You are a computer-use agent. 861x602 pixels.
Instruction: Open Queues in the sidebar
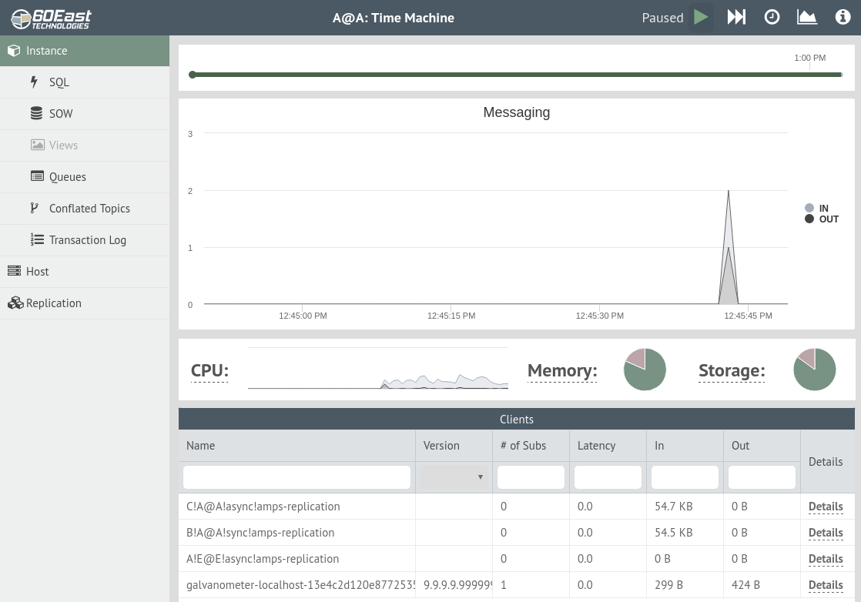(x=68, y=177)
